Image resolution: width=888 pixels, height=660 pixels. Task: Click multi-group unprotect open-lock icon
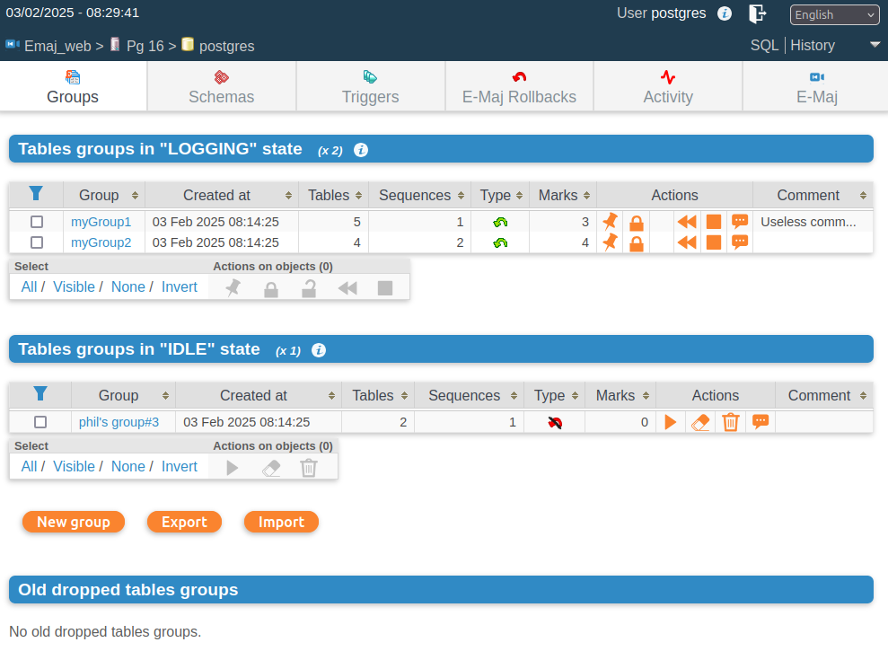(x=309, y=288)
